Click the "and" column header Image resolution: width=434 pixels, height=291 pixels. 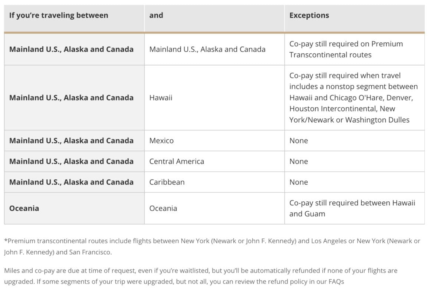click(156, 16)
